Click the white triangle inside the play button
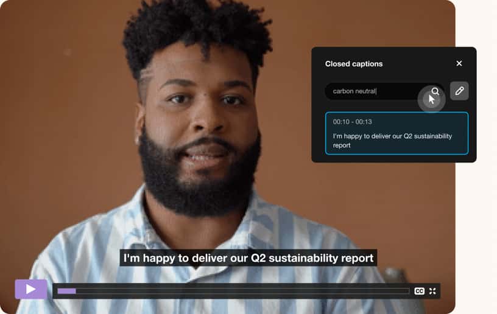 tap(30, 289)
